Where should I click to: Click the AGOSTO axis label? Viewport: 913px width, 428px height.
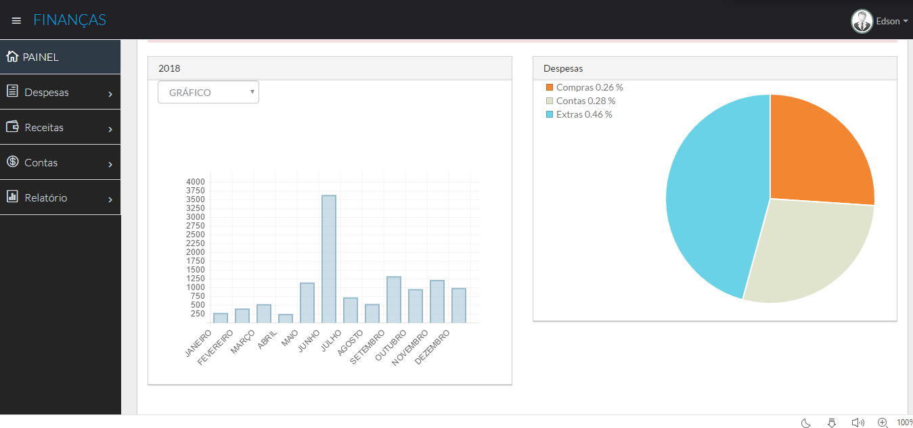pyautogui.click(x=351, y=342)
